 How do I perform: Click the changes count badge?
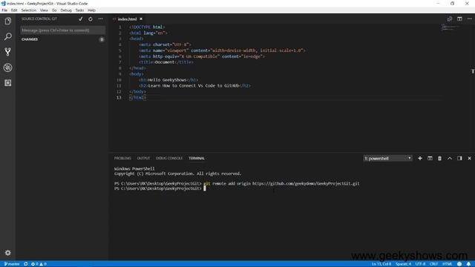click(102, 39)
